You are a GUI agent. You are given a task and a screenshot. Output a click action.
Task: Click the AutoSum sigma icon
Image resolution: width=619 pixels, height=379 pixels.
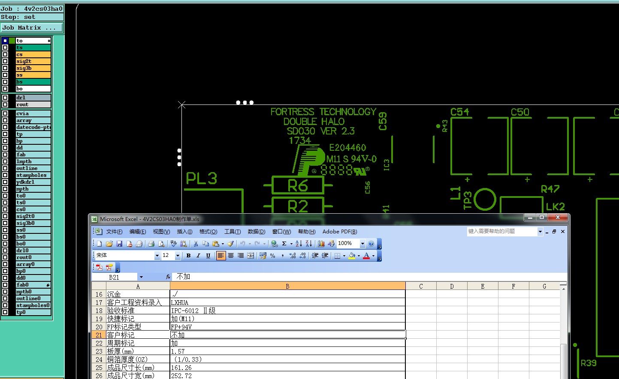coord(284,244)
